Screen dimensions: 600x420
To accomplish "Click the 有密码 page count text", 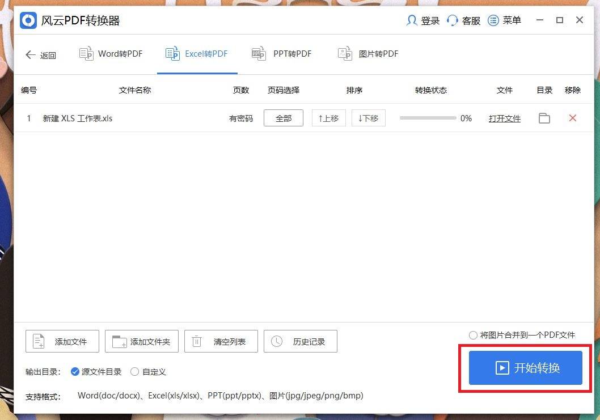I will tap(240, 118).
